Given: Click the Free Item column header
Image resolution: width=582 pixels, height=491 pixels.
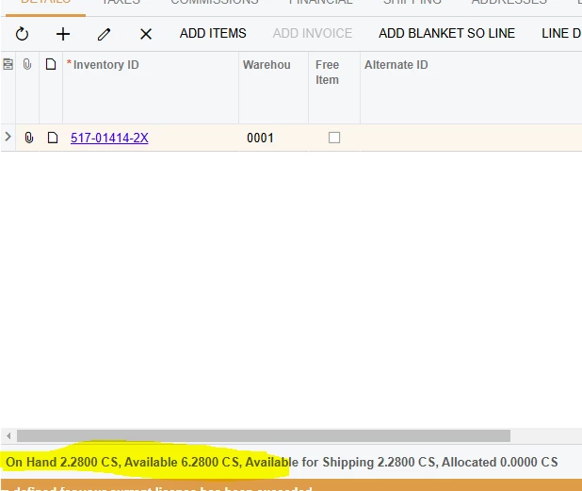Looking at the screenshot, I should pyautogui.click(x=334, y=88).
